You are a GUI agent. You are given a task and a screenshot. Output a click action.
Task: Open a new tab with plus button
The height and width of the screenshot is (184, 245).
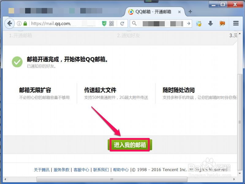[190, 12]
